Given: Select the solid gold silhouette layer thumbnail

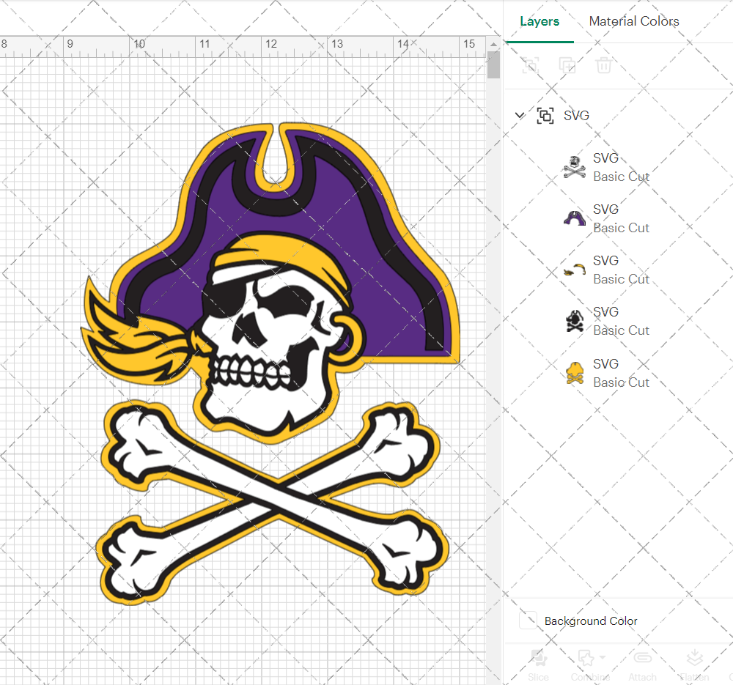Looking at the screenshot, I should [x=575, y=373].
